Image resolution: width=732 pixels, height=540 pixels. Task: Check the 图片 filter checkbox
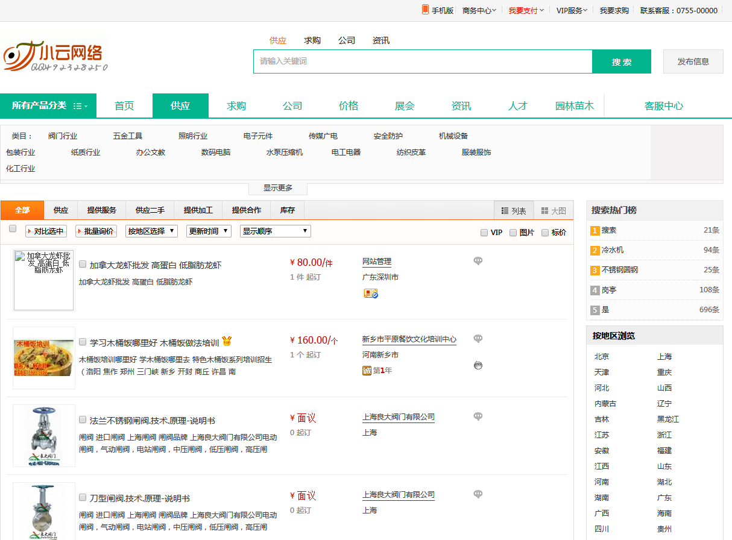pyautogui.click(x=513, y=233)
